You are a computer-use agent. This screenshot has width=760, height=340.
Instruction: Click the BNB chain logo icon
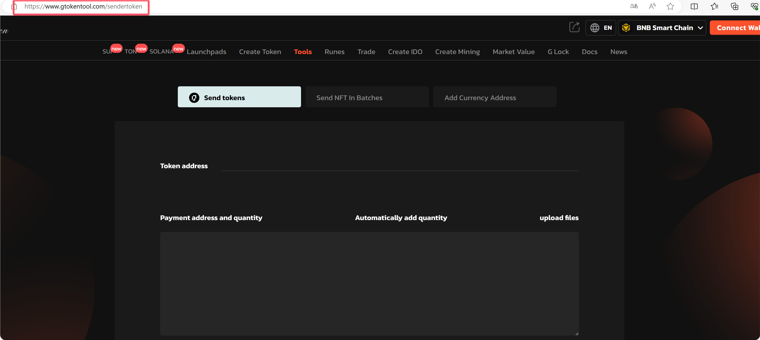pos(626,28)
